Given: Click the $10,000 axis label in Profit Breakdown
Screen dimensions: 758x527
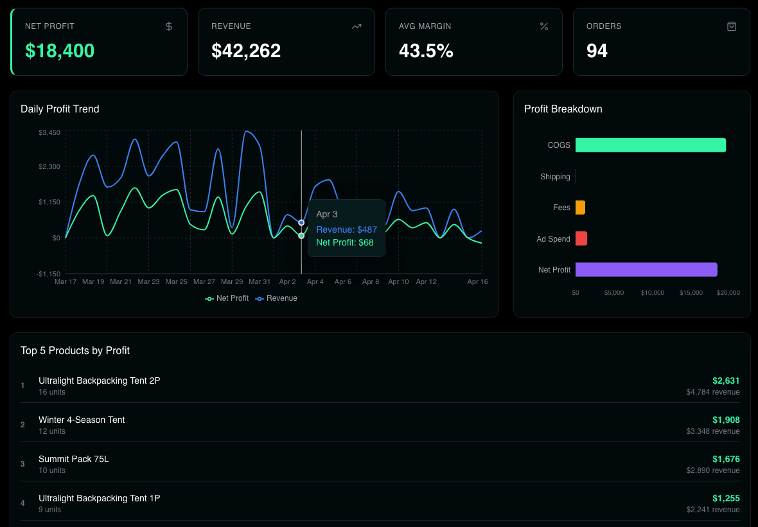Looking at the screenshot, I should [653, 293].
